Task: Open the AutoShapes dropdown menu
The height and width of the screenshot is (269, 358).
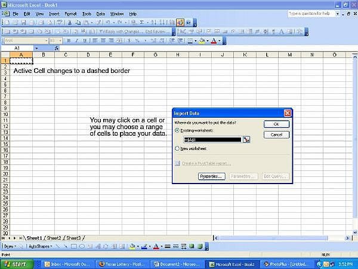Action: pos(41,246)
